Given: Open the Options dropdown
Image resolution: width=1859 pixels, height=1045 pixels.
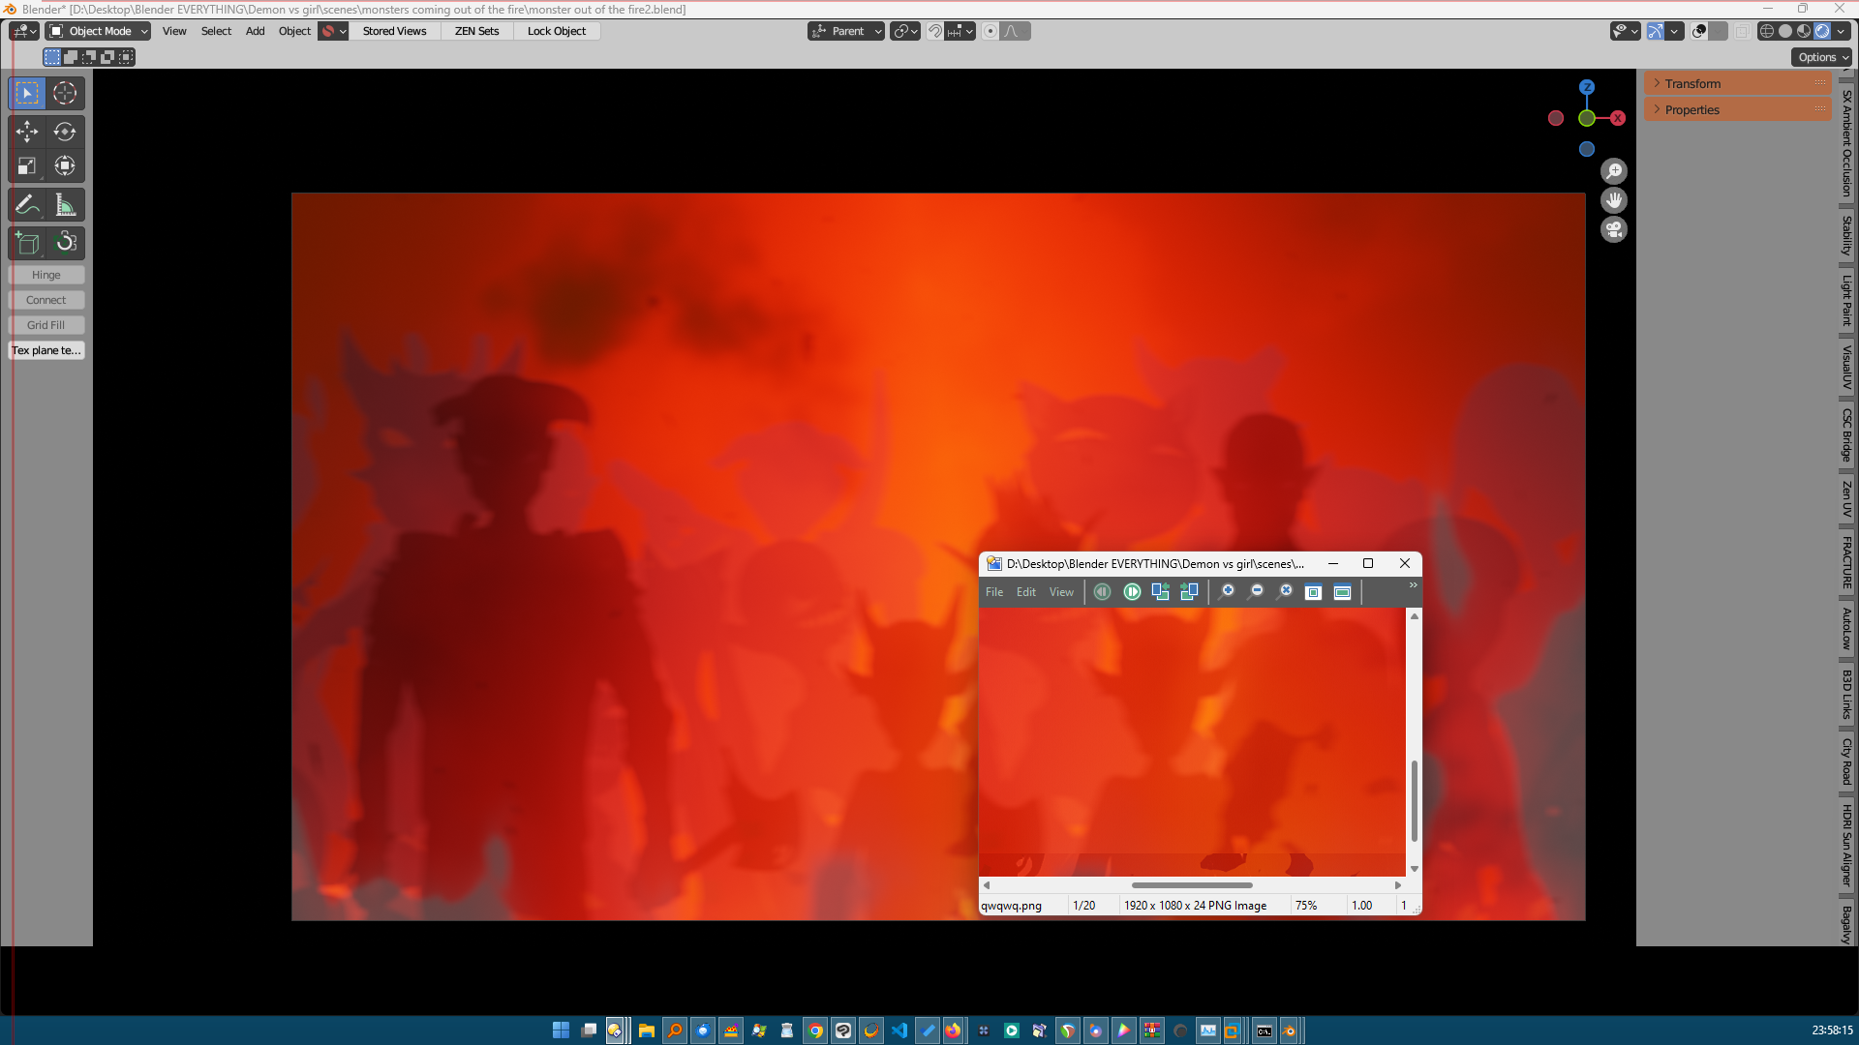Looking at the screenshot, I should [1823, 57].
